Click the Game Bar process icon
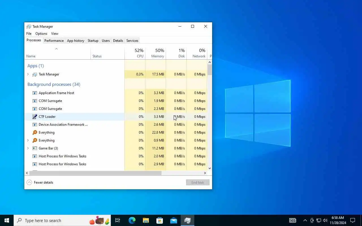362x226 pixels. click(35, 148)
